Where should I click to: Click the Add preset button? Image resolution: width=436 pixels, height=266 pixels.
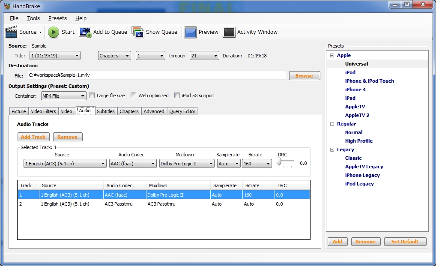[337, 242]
